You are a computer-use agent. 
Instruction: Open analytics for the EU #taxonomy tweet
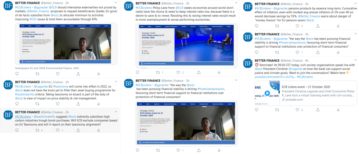click(99, 104)
